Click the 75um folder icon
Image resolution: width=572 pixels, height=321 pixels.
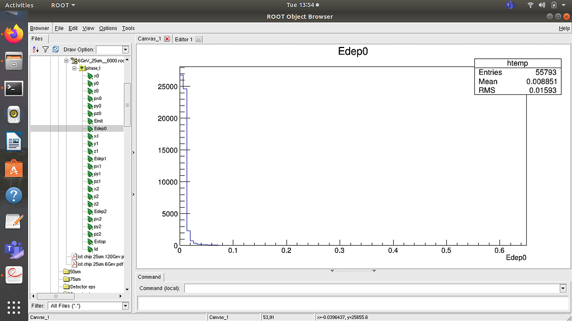66,279
